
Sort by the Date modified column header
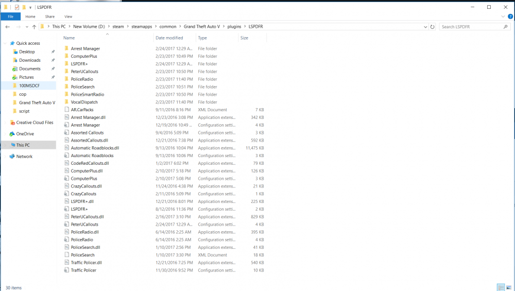click(169, 38)
